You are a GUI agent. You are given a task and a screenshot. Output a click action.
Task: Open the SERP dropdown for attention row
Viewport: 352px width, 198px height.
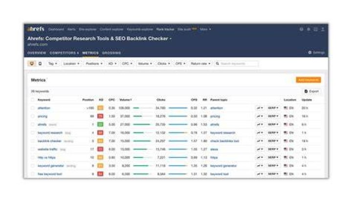(273, 108)
